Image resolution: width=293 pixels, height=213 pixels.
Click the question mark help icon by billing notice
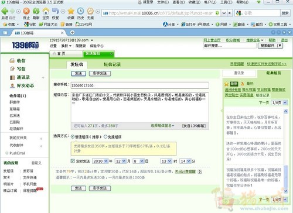200,171
